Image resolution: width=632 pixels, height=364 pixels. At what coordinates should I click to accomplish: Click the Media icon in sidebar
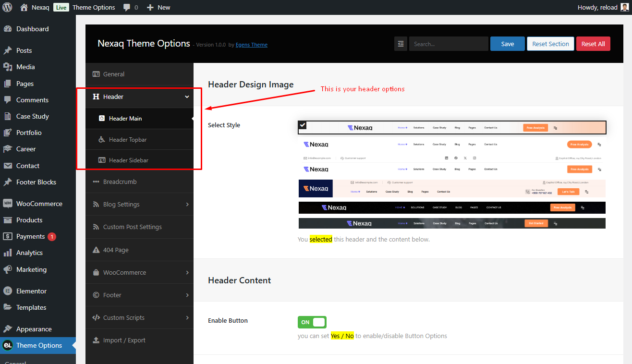point(8,67)
